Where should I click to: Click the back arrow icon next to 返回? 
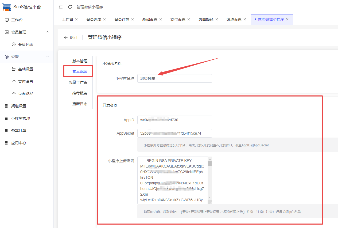coord(66,37)
